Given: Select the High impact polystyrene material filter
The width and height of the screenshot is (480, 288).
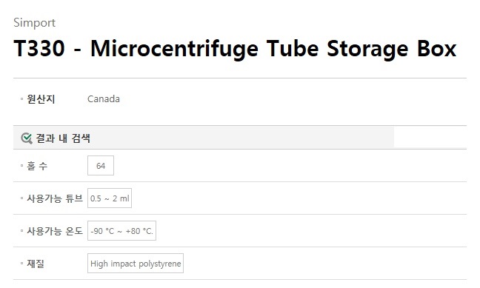Looking at the screenshot, I should click(136, 264).
